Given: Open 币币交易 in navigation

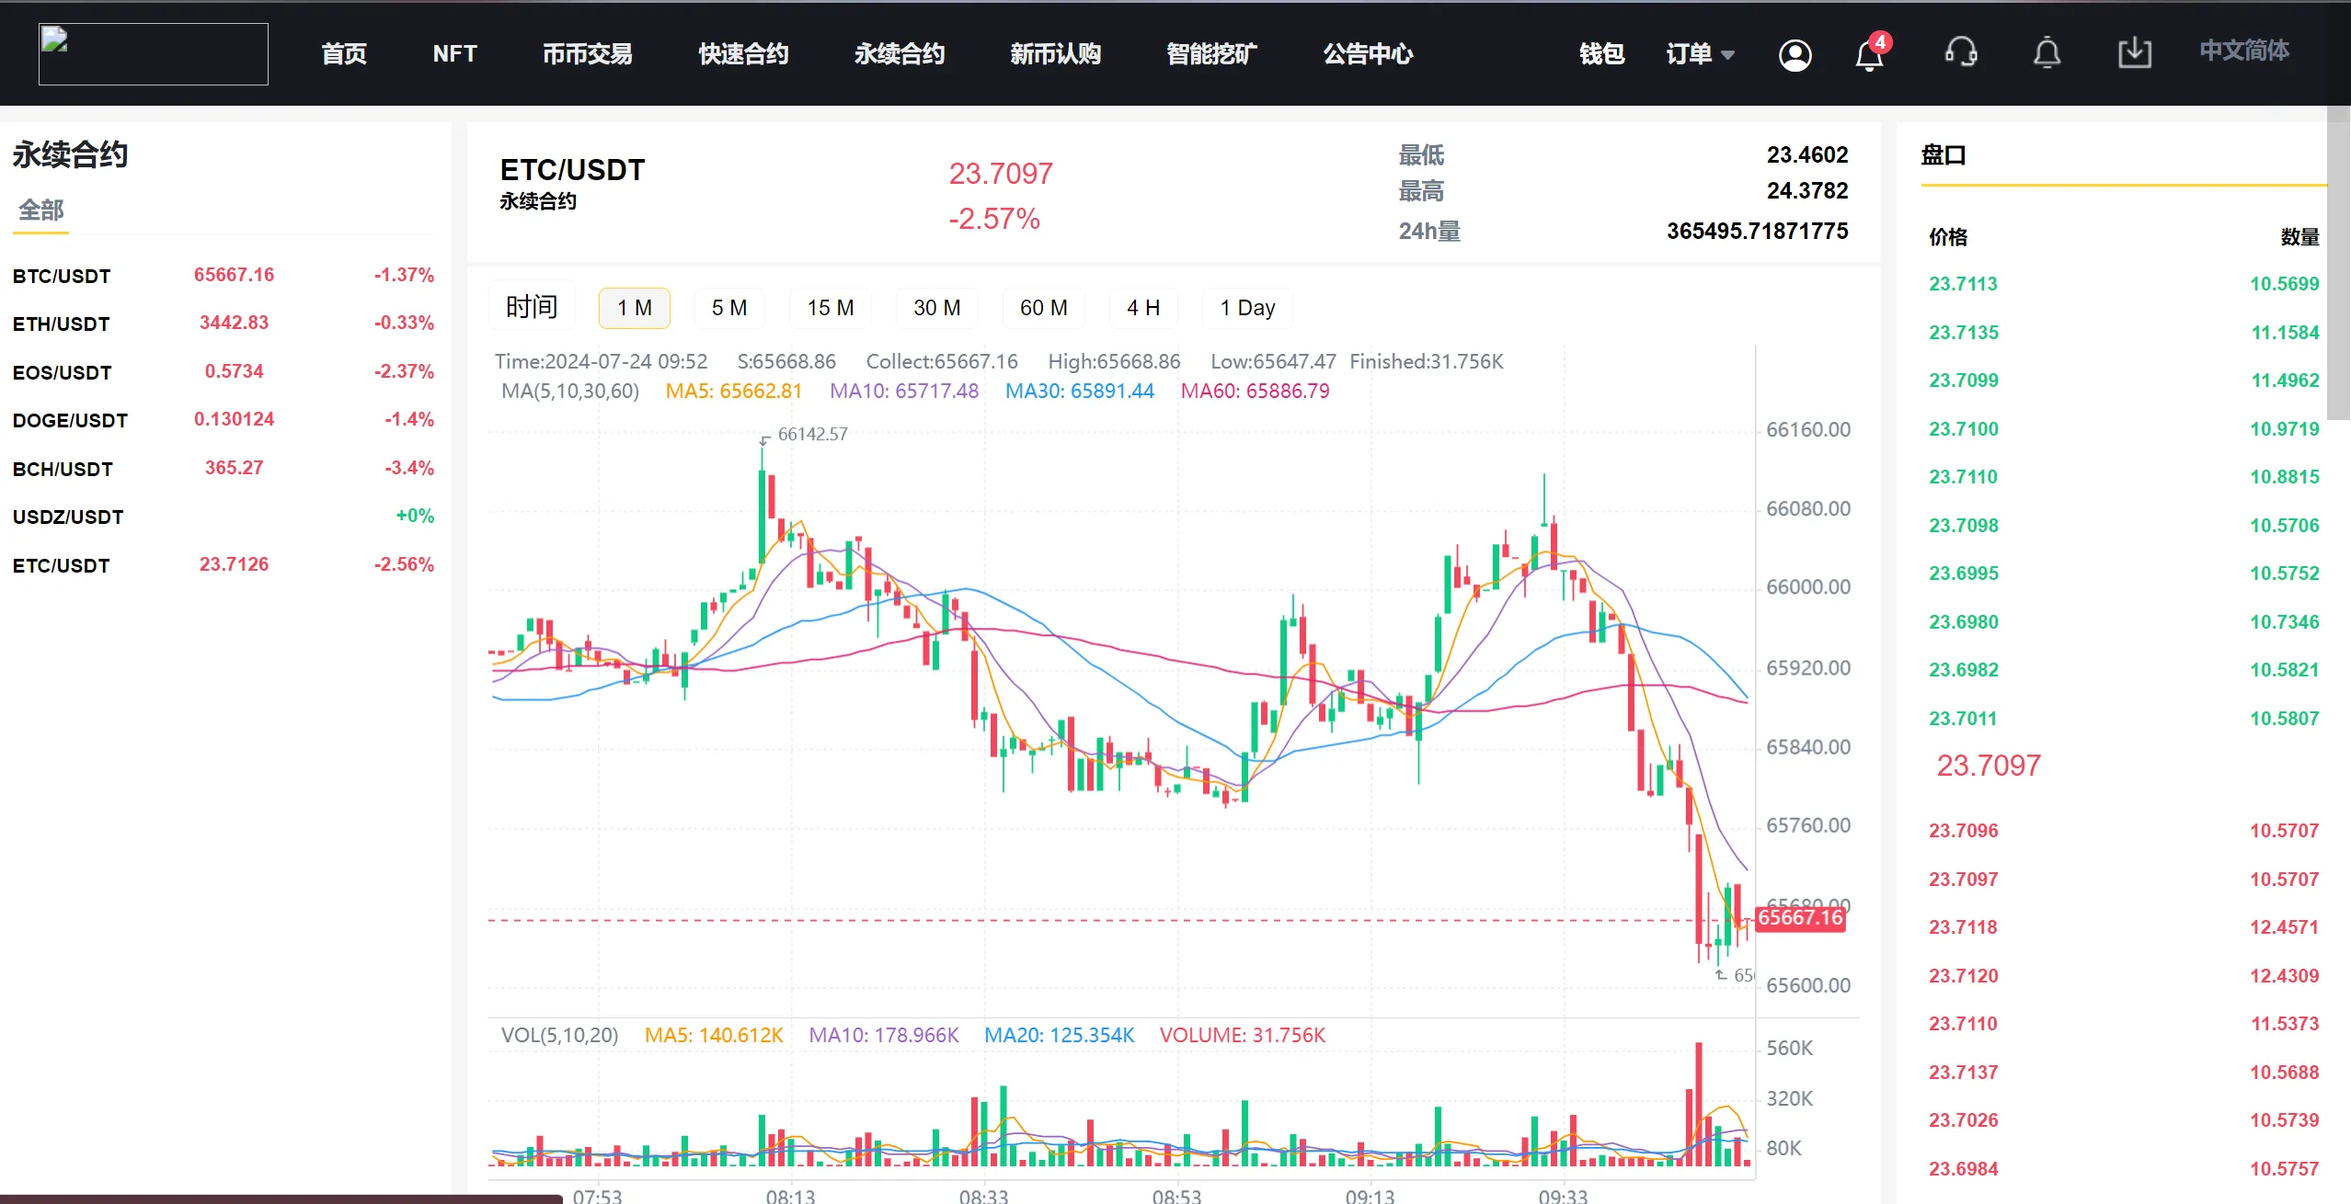Looking at the screenshot, I should point(587,54).
